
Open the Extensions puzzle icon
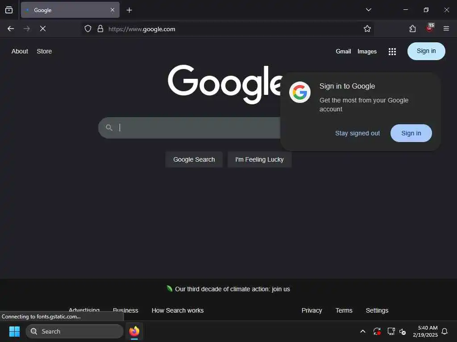pos(412,29)
